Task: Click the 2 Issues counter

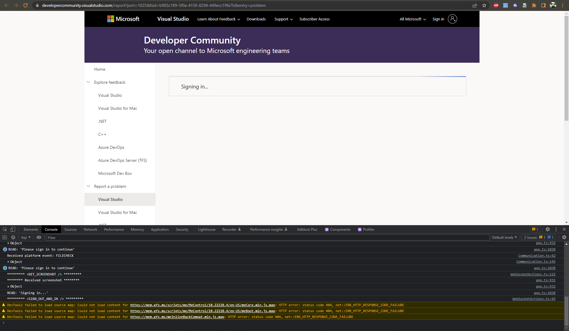Action: tap(539, 237)
